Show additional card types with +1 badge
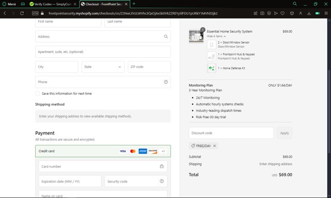The height and width of the screenshot is (198, 331). point(163,151)
